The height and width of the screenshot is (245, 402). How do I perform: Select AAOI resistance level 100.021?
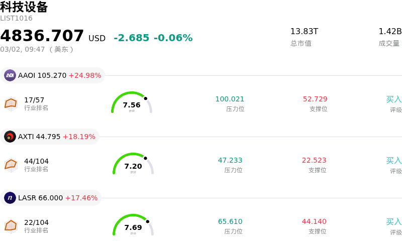(230, 99)
